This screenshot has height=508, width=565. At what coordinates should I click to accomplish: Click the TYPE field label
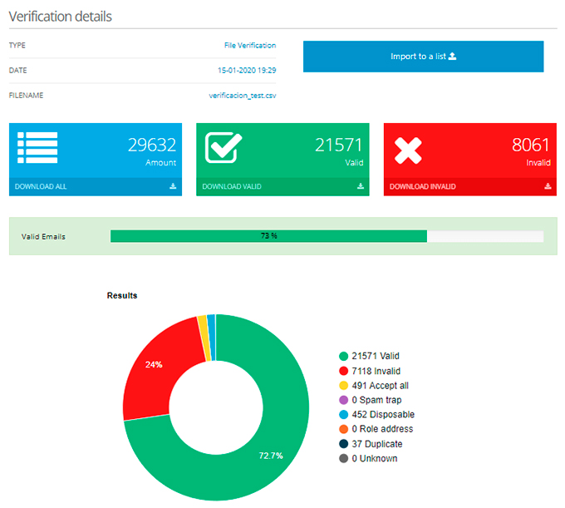(17, 46)
